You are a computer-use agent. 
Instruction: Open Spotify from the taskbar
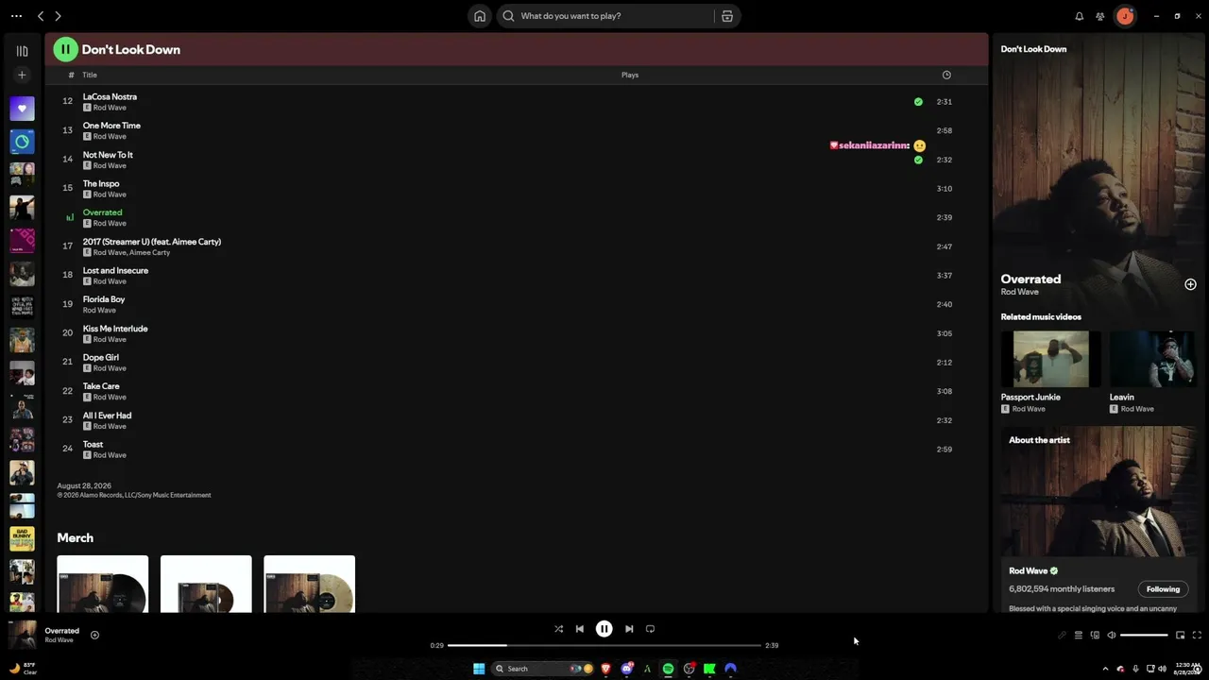click(x=668, y=669)
